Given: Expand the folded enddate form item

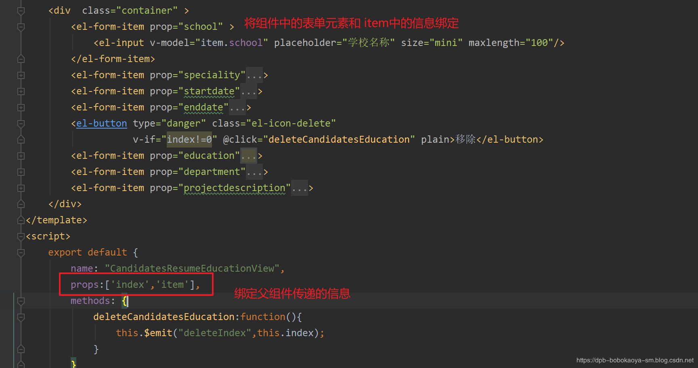Looking at the screenshot, I should [21, 108].
